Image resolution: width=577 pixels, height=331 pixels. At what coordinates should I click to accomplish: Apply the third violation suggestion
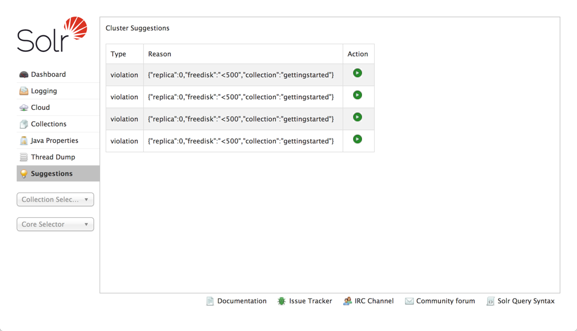click(358, 117)
